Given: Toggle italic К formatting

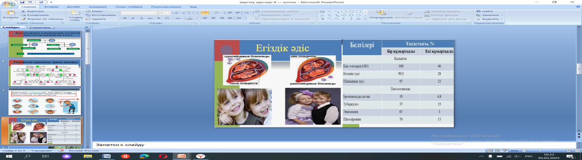Looking at the screenshot, I should pyautogui.click(x=133, y=18).
